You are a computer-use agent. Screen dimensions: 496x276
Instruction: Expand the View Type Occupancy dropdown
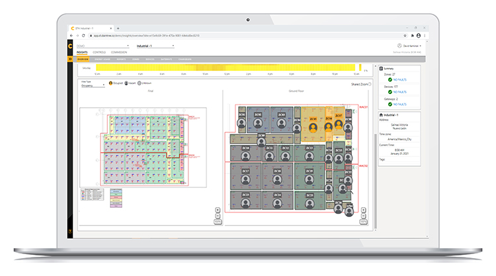[x=93, y=85]
